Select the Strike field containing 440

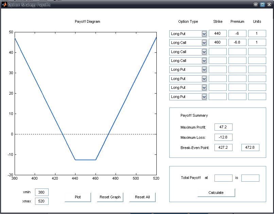(x=218, y=34)
